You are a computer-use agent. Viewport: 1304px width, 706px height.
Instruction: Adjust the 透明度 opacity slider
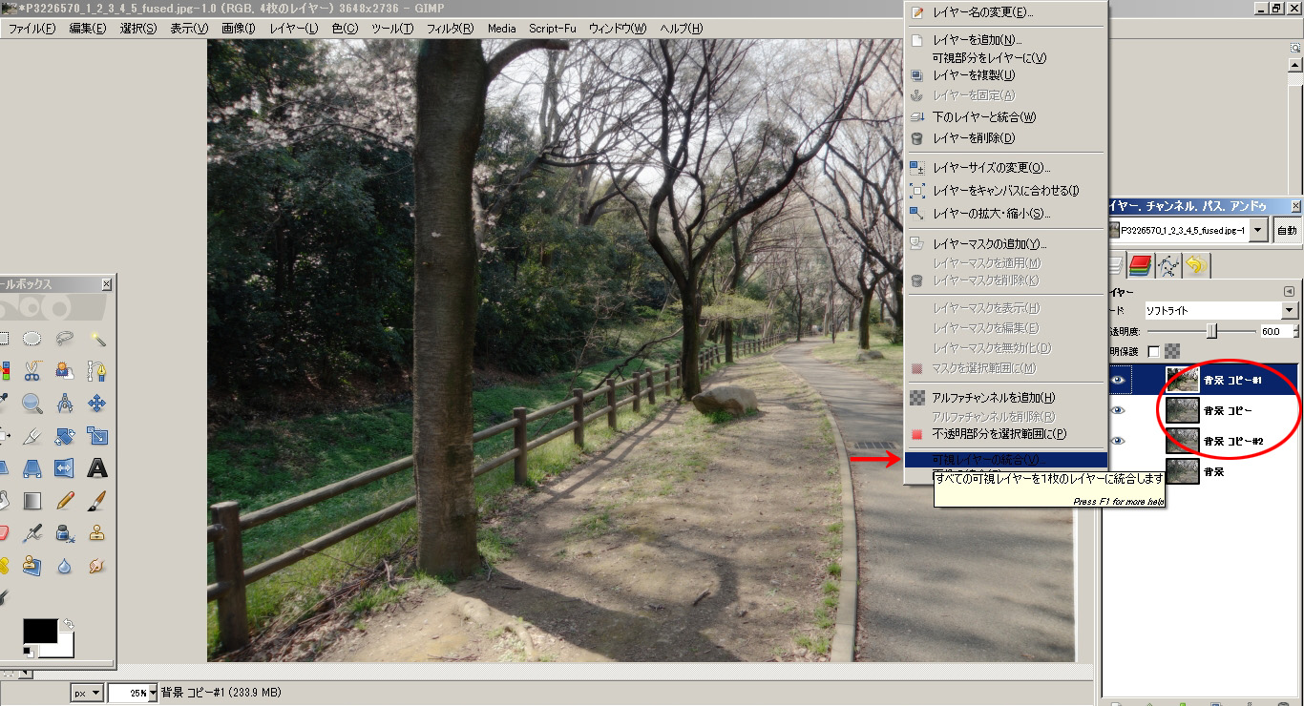[1212, 330]
